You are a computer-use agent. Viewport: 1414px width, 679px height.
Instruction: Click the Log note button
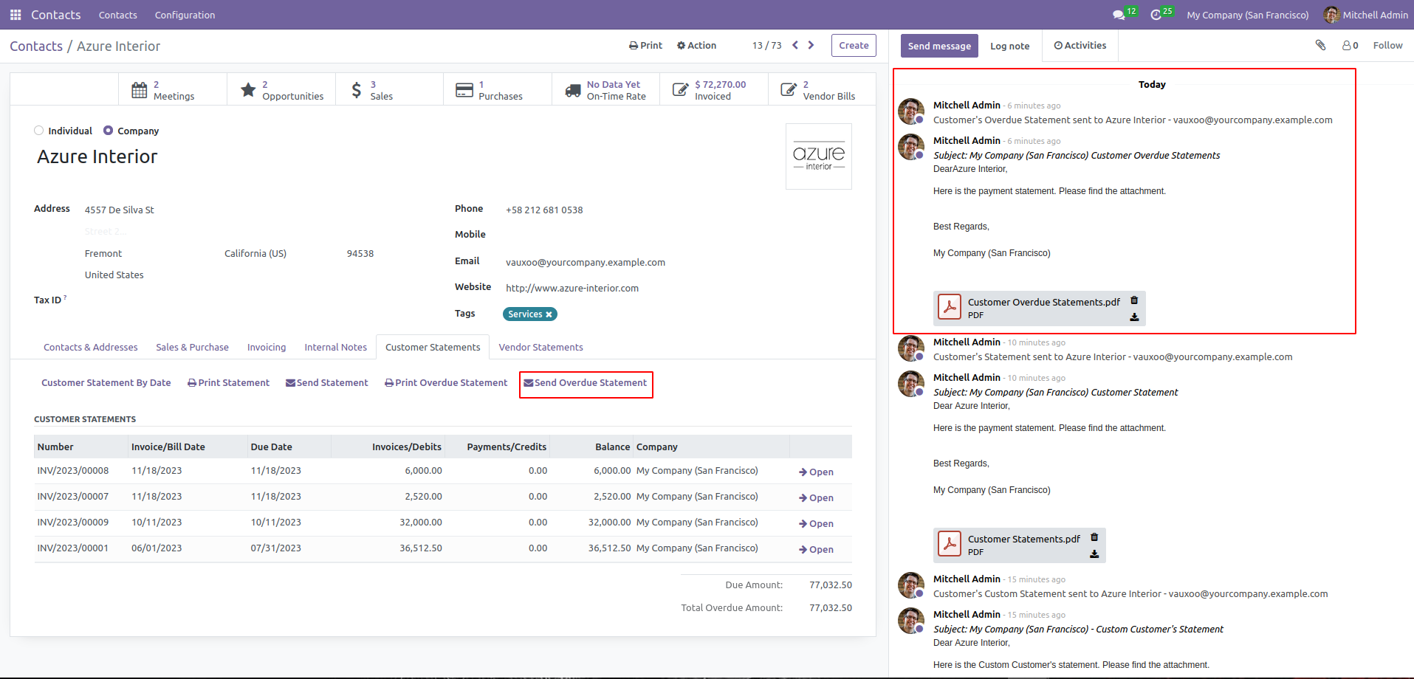point(1009,46)
